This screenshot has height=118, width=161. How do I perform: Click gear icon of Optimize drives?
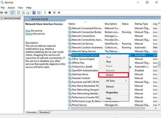pyautogui.click(x=69, y=74)
